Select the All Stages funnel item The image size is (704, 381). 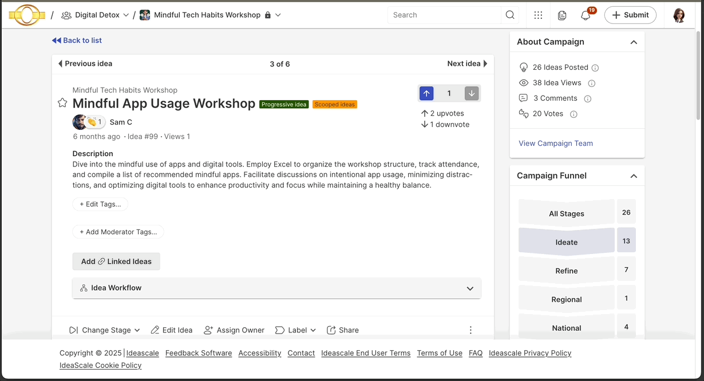[566, 213]
